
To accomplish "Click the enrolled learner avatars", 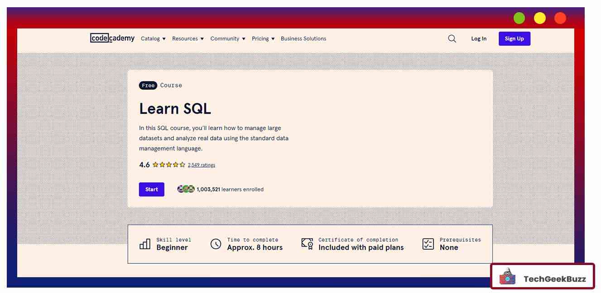I will click(185, 189).
